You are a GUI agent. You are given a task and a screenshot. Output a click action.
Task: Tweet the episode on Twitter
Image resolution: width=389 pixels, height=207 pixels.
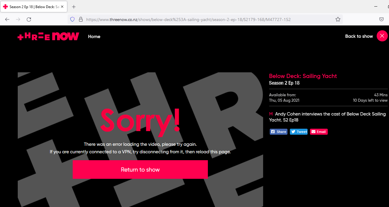(299, 132)
